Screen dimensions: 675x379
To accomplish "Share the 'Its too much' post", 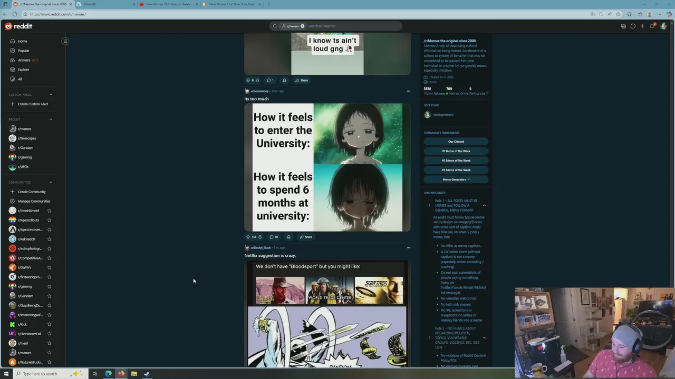I will [x=306, y=237].
